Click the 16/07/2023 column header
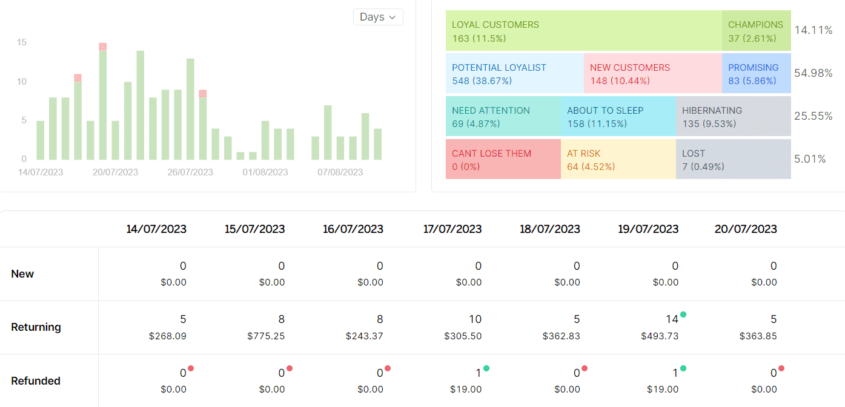The height and width of the screenshot is (407, 845). 353,229
